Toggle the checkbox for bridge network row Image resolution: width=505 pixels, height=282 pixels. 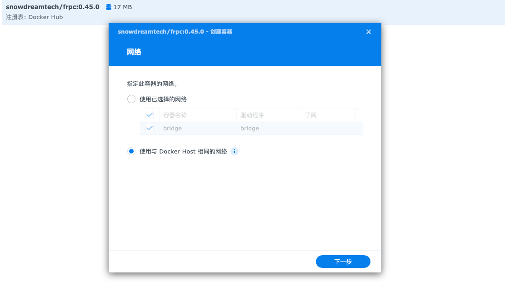[150, 129]
